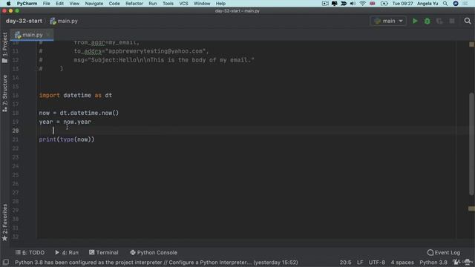This screenshot has height=267, width=475.
Task: Click the tool window quick access icon
Action: click(5, 263)
